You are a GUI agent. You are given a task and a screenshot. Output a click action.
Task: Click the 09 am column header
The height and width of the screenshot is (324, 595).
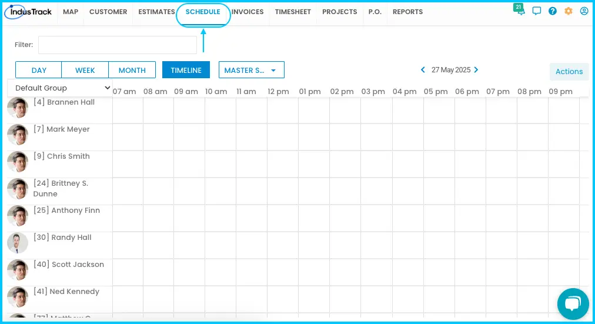point(186,91)
